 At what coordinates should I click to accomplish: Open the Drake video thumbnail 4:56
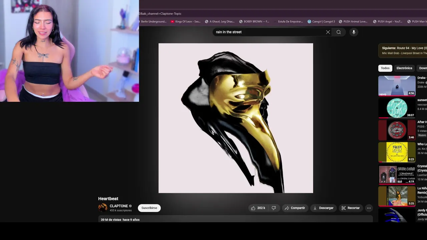pos(397,86)
